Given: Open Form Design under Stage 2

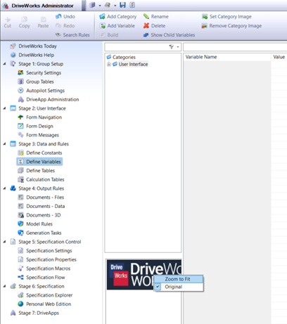Looking at the screenshot, I should pyautogui.click(x=39, y=126).
